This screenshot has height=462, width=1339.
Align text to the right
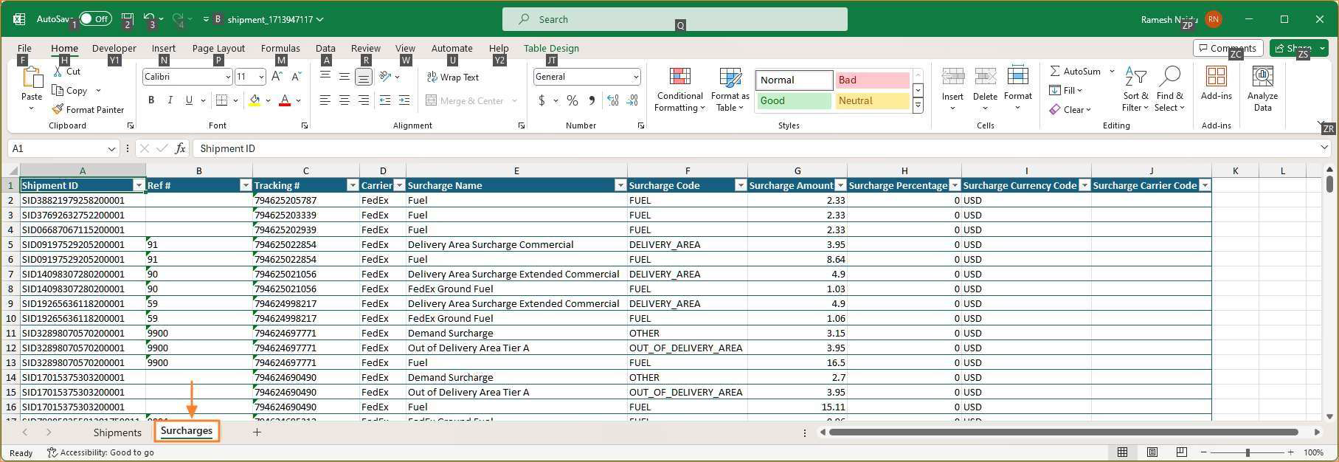pyautogui.click(x=363, y=100)
